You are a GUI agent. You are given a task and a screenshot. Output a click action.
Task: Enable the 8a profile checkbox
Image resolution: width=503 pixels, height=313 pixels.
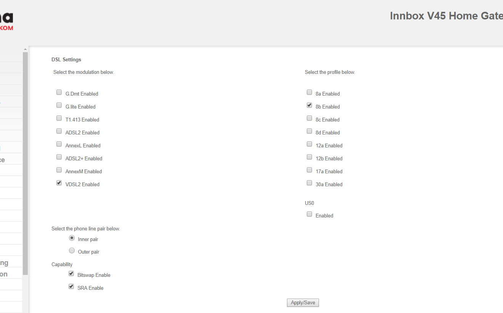pos(309,92)
